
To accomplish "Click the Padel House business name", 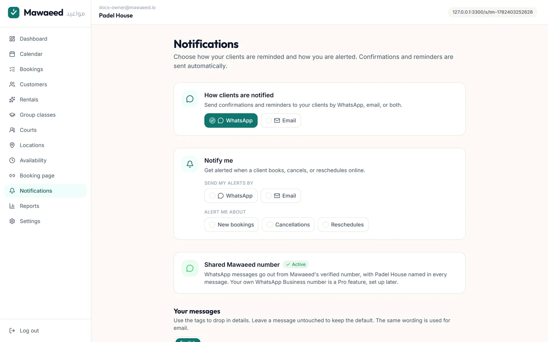I will point(116,16).
